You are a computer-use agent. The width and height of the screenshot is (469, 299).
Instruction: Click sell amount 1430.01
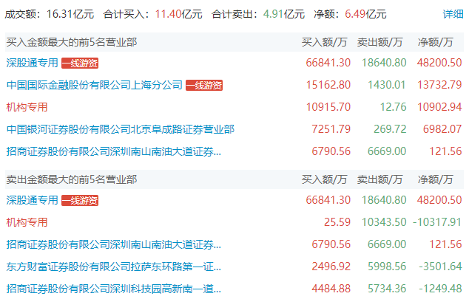pos(387,85)
